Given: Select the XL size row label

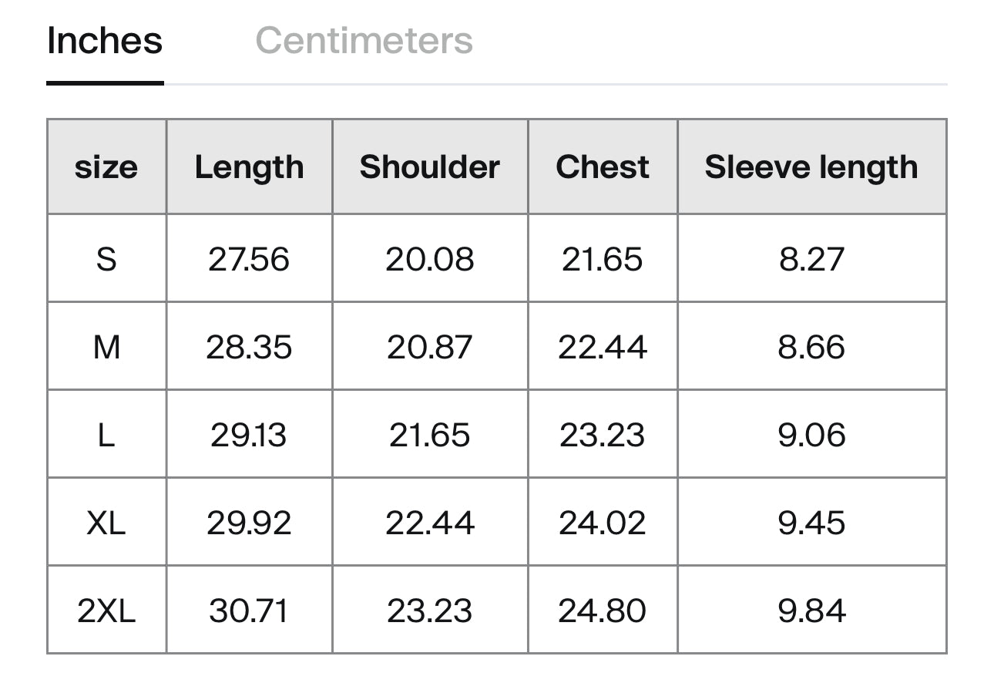Looking at the screenshot, I should (106, 523).
